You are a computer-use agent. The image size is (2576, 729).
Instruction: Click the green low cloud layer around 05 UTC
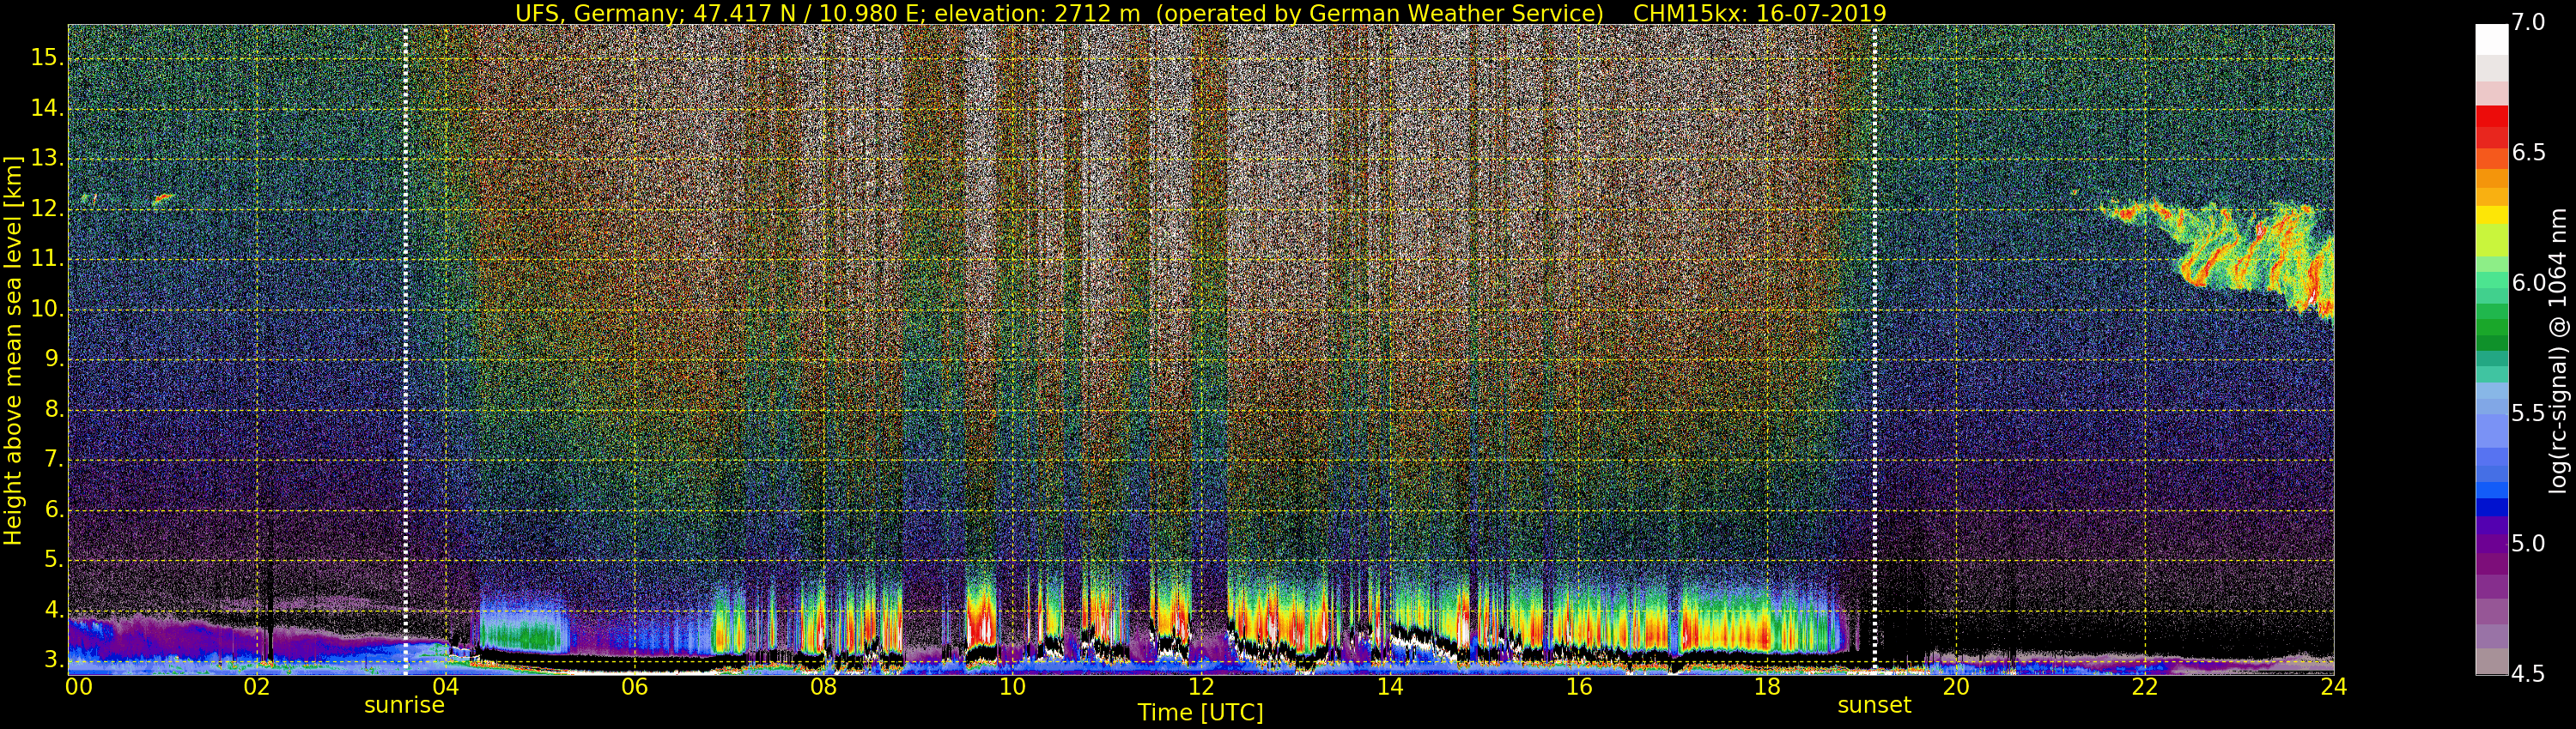coord(520,634)
